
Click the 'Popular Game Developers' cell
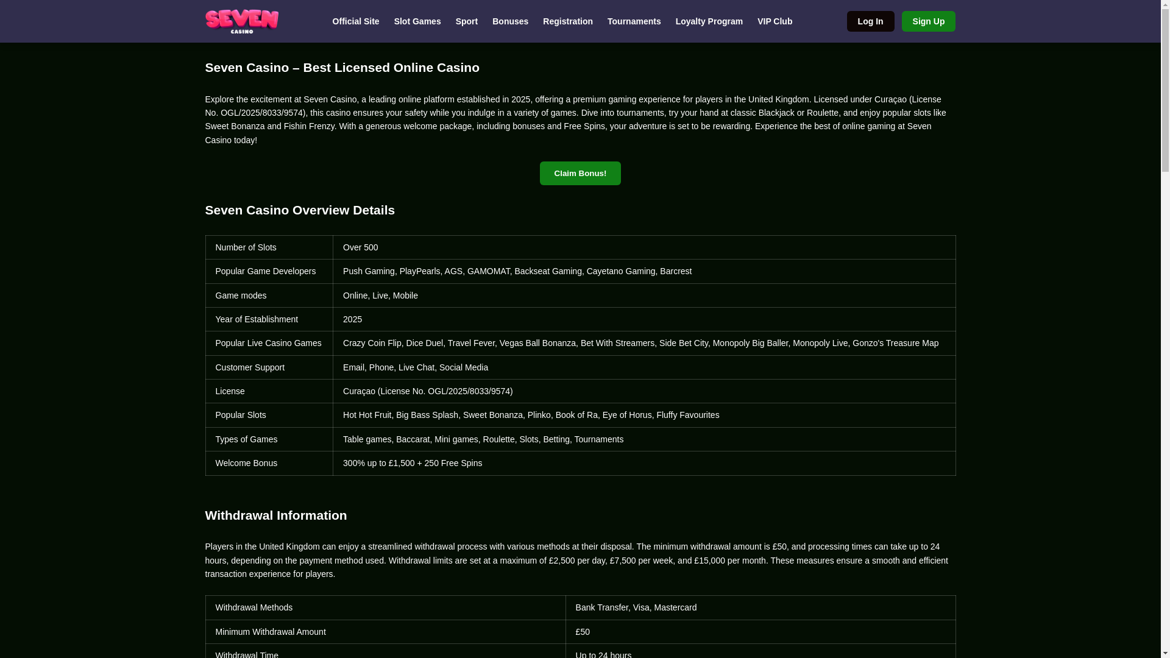pos(269,271)
